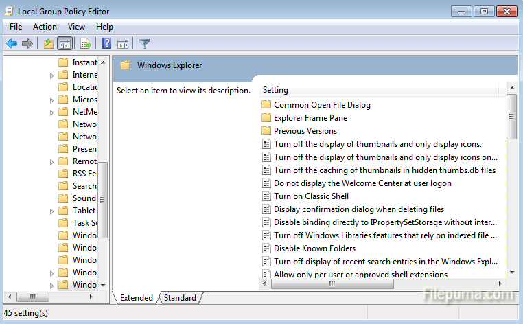Expand the Tablet folder tree node
This screenshot has width=523, height=324.
pyautogui.click(x=51, y=211)
